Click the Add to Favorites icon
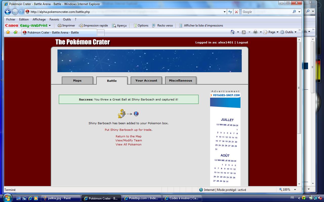 coord(15,32)
